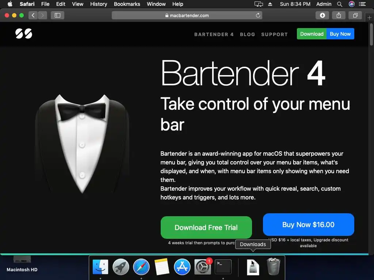
Task: Open the History menu
Action: (x=99, y=4)
